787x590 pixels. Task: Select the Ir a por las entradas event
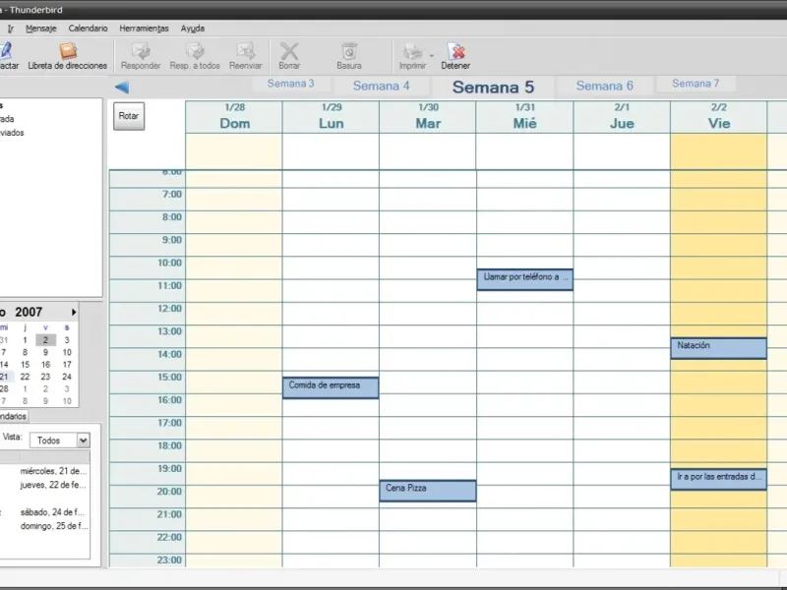tap(719, 479)
